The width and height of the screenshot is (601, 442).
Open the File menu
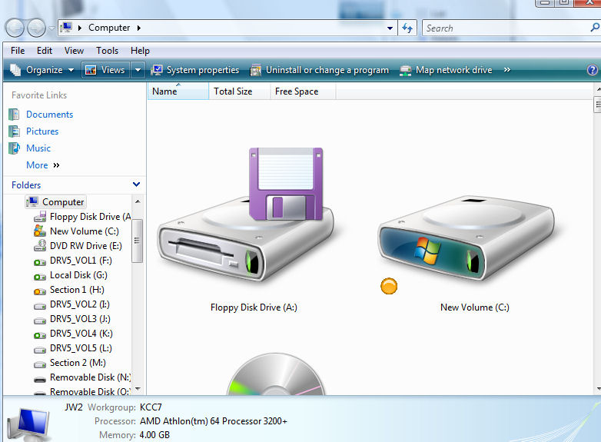tap(18, 51)
